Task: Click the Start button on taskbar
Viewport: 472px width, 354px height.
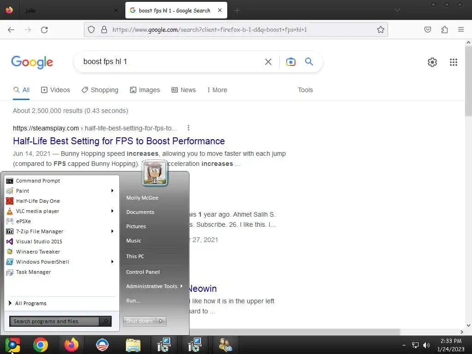Action: [x=12, y=345]
